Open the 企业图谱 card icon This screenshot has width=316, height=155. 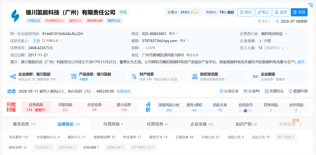[x=255, y=76]
